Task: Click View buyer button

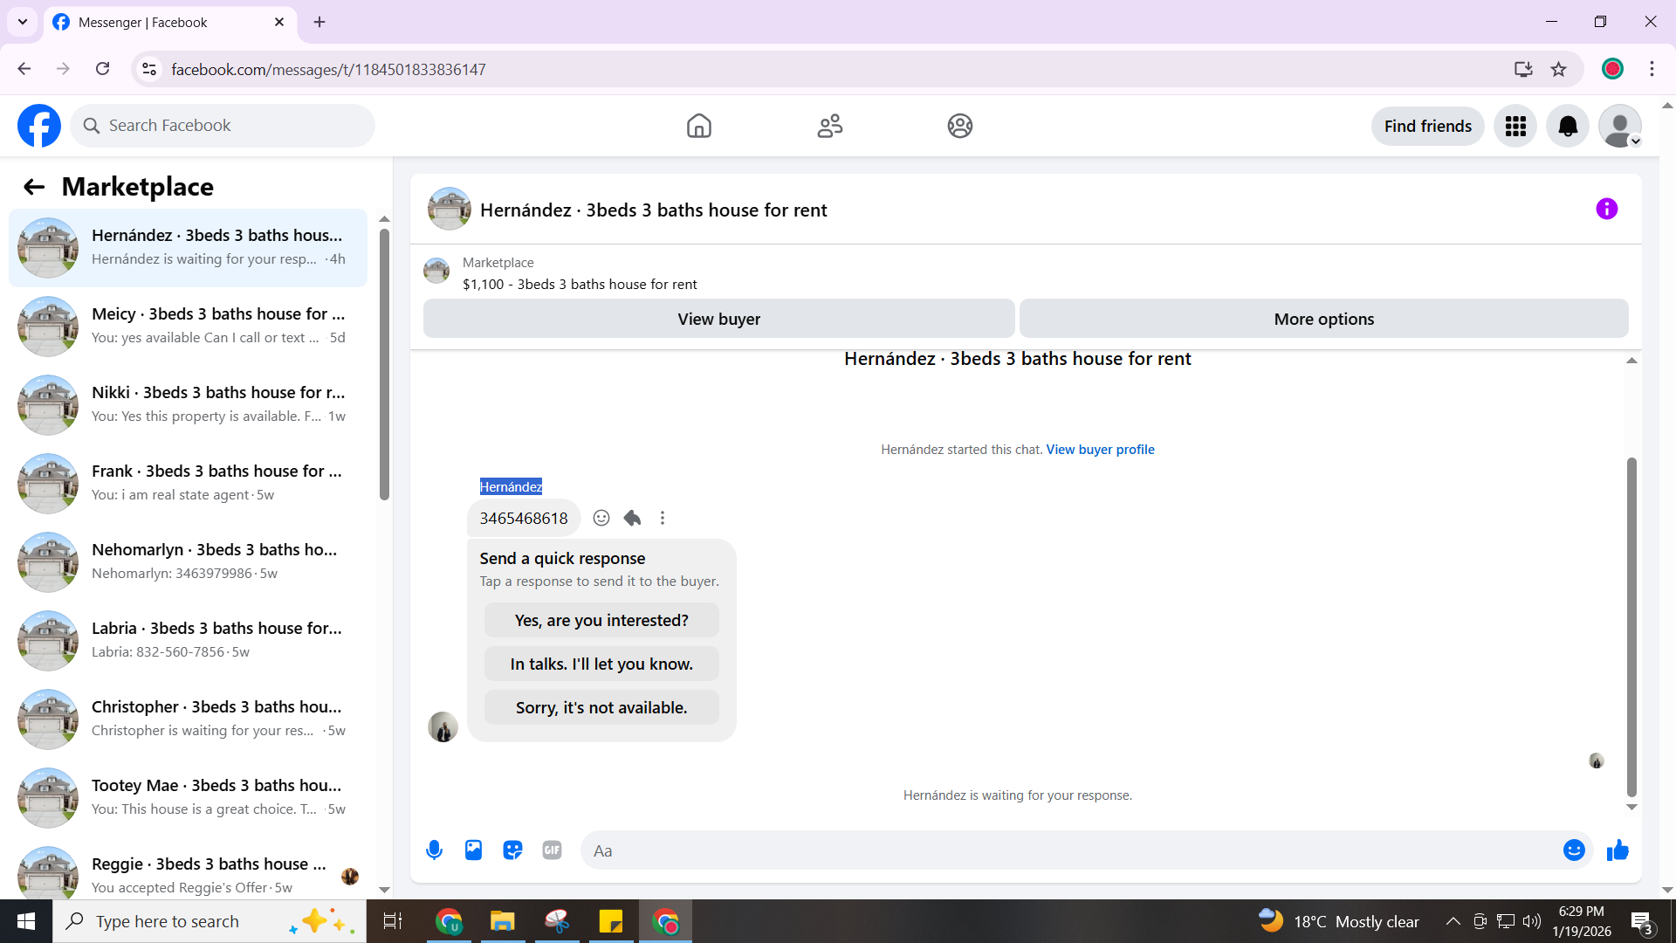Action: click(718, 320)
